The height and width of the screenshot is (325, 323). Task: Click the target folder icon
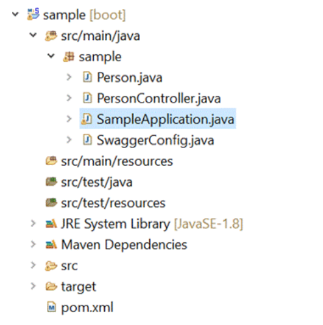coord(51,286)
